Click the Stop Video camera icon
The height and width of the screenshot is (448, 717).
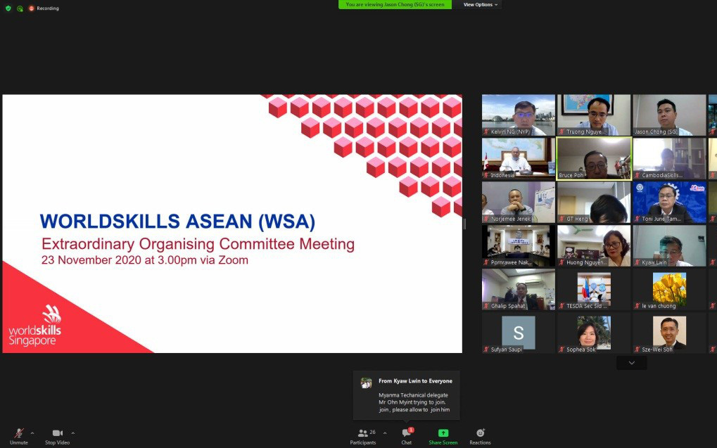[x=57, y=433]
